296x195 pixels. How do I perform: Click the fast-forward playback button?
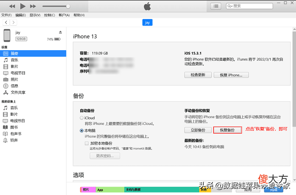point(33,6)
